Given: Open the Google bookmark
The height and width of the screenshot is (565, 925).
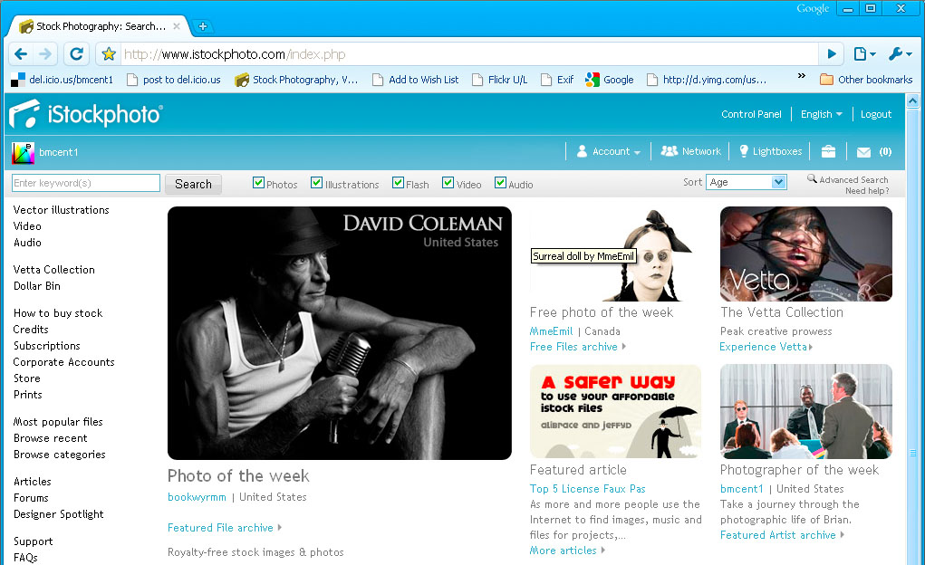Looking at the screenshot, I should tap(610, 80).
